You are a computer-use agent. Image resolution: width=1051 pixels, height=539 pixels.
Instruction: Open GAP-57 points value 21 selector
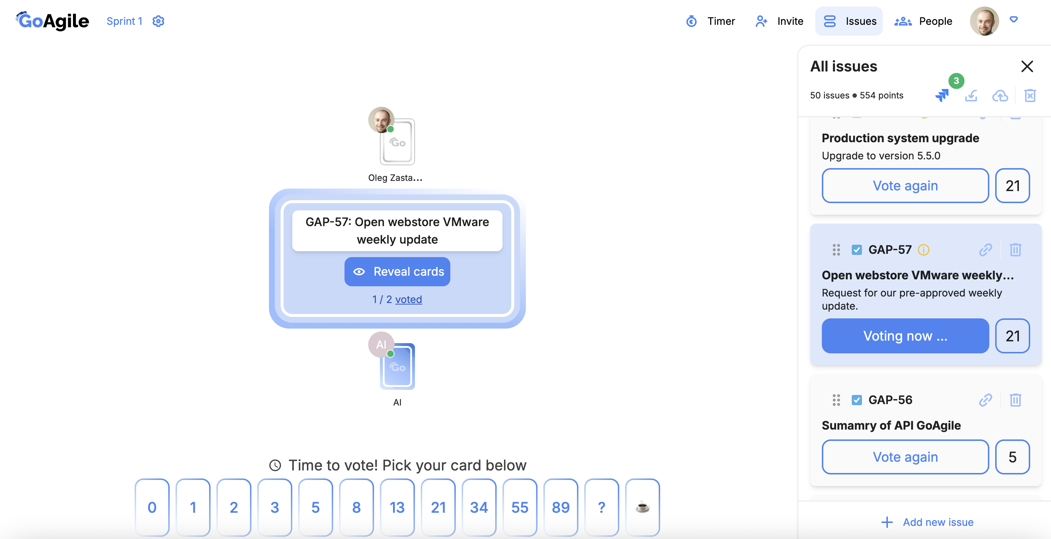tap(1012, 336)
